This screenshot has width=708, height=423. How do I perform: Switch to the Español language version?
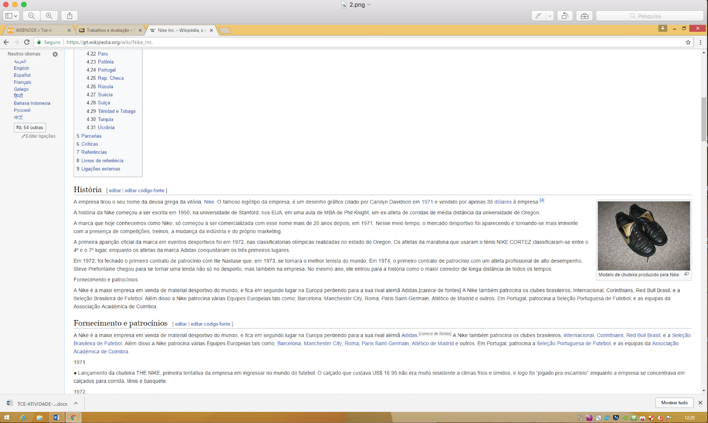(x=22, y=75)
